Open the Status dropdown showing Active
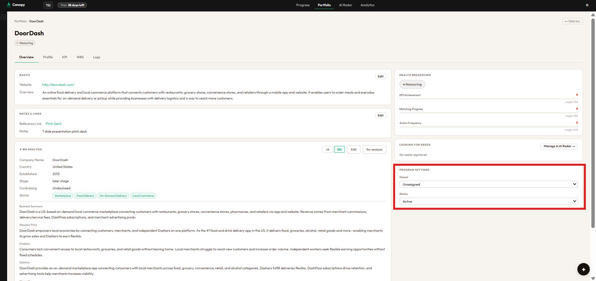This screenshot has width=596, height=281. click(x=489, y=201)
